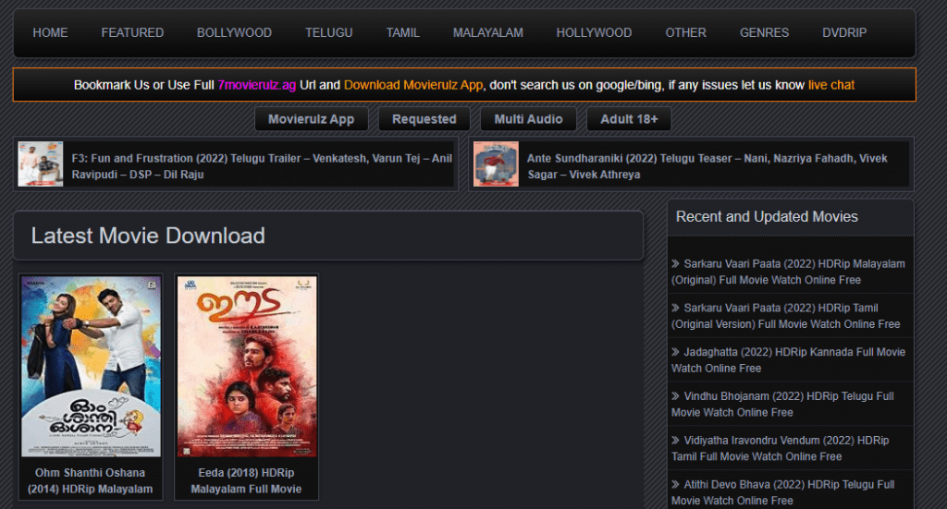The width and height of the screenshot is (947, 509).
Task: Open the Eeda (2018) movie poster
Action: pos(247,366)
